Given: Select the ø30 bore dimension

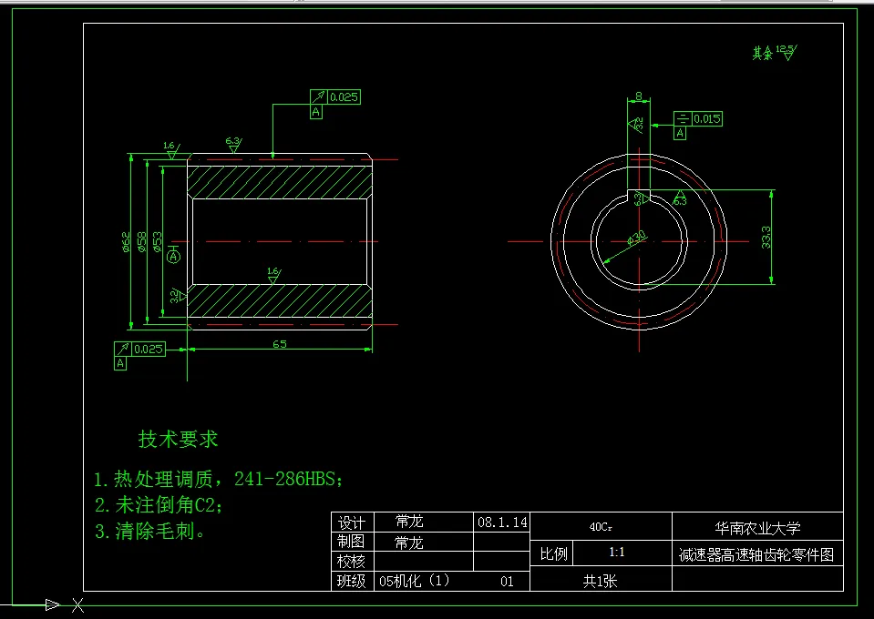Looking at the screenshot, I should click(636, 238).
